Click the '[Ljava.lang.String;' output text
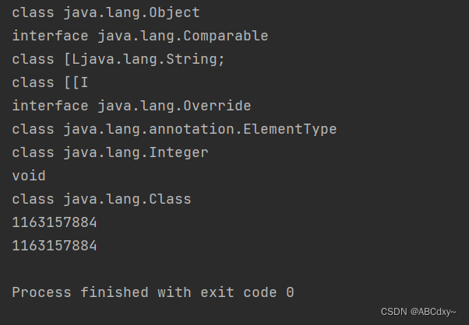This screenshot has width=469, height=325. coord(144,59)
